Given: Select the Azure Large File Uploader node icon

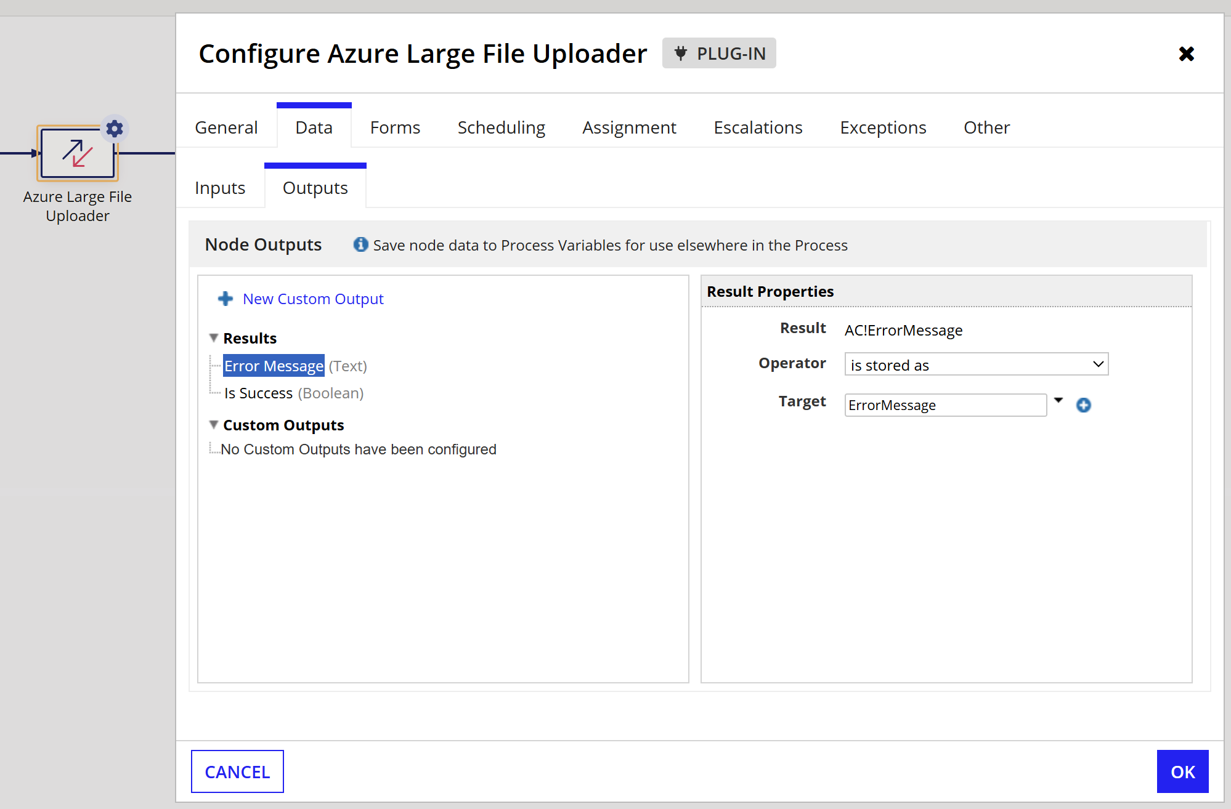Looking at the screenshot, I should [78, 154].
